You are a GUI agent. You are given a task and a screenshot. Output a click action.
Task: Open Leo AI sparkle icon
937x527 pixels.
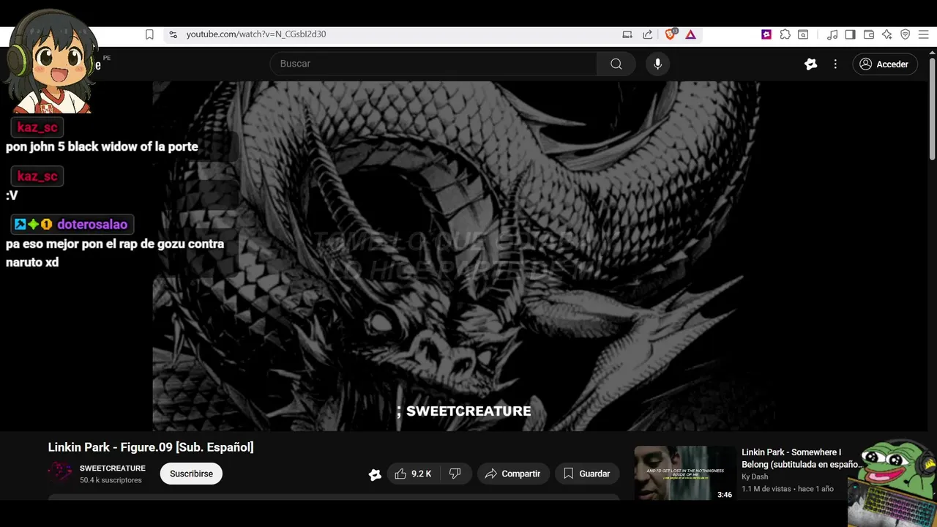tap(887, 34)
